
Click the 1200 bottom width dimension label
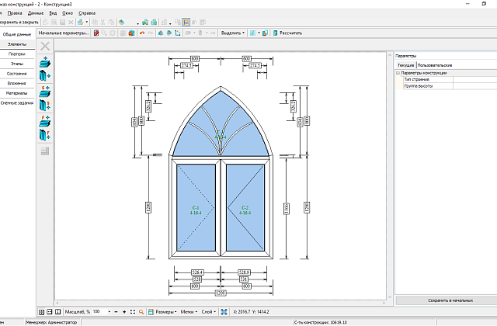click(221, 293)
